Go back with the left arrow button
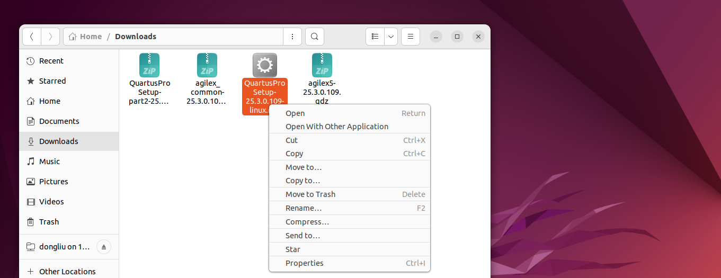The height and width of the screenshot is (278, 721). [32, 37]
